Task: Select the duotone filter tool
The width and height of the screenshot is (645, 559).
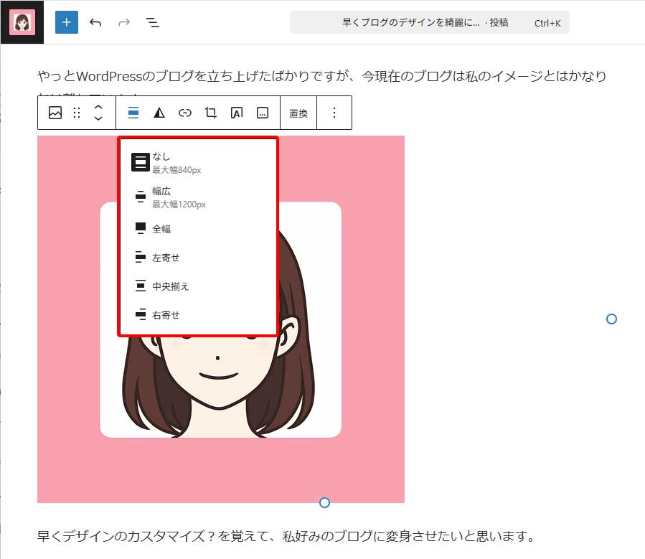Action: tap(159, 113)
